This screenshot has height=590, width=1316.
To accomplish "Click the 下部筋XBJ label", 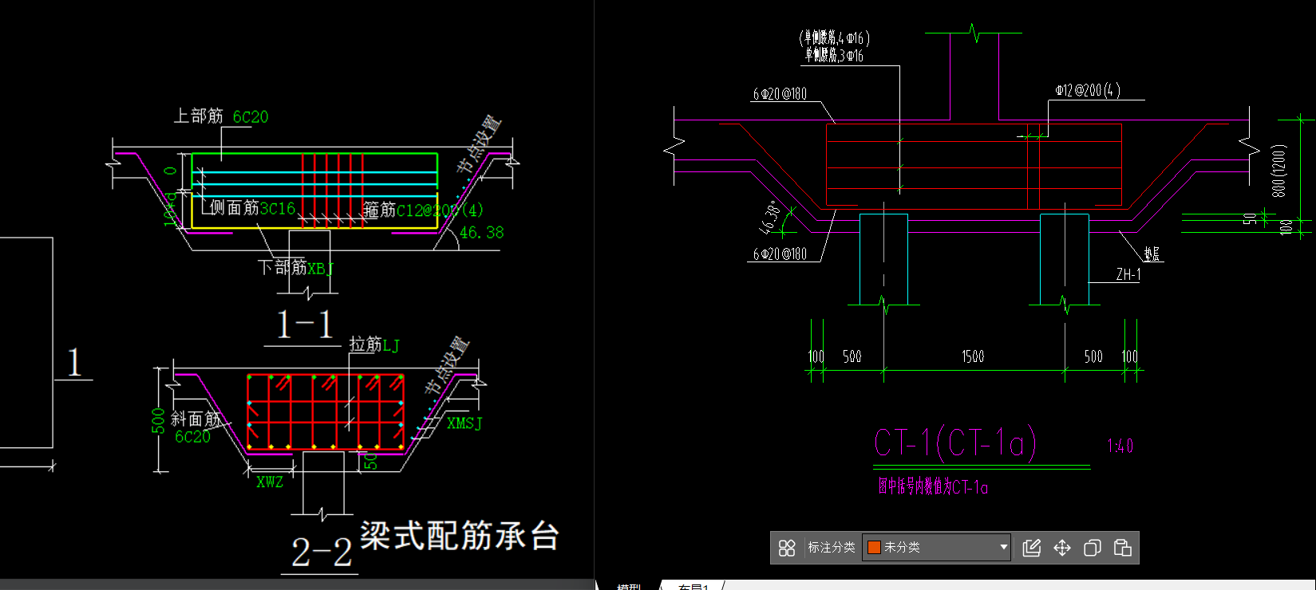I will tap(295, 267).
